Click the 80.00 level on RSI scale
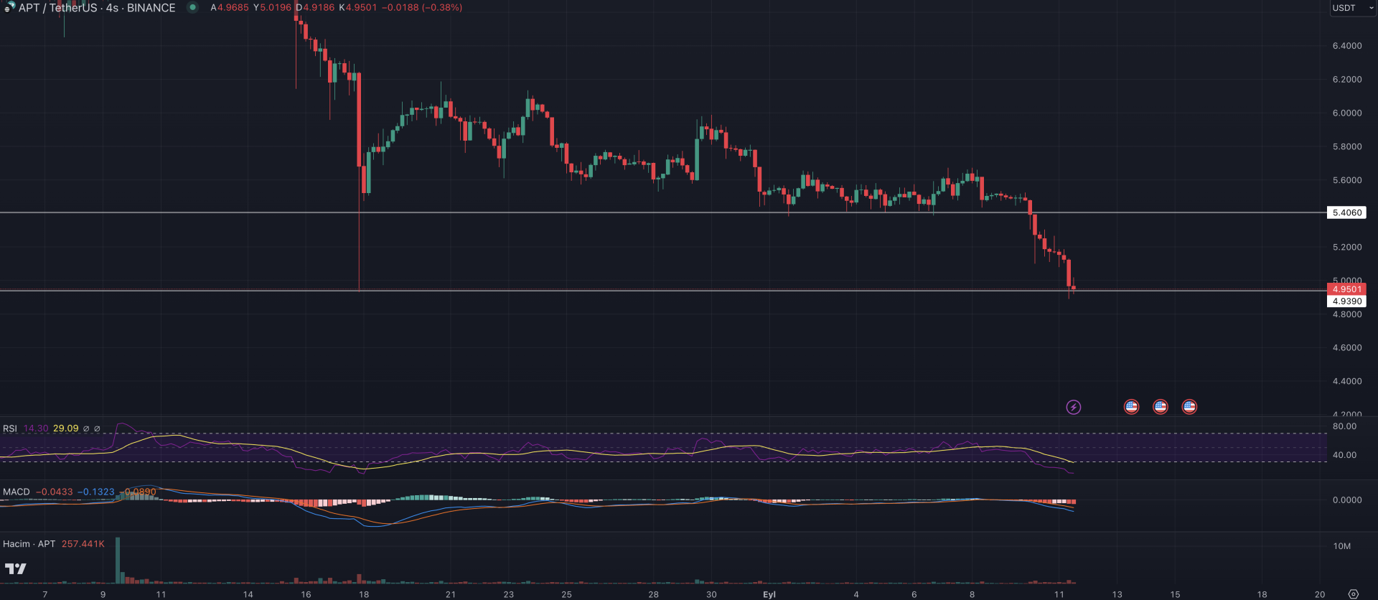The height and width of the screenshot is (600, 1378). pos(1344,426)
